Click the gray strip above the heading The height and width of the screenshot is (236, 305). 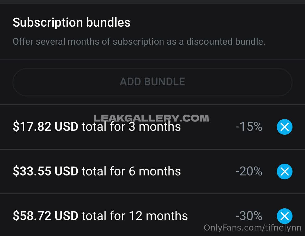pos(152,2)
